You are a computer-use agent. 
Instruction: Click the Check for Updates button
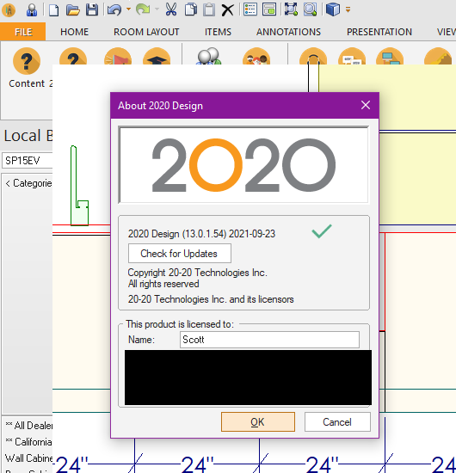tap(180, 254)
